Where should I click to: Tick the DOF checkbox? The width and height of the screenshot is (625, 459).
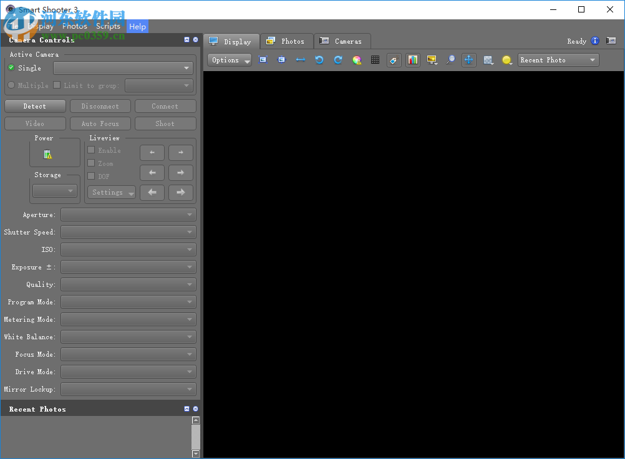(x=91, y=176)
